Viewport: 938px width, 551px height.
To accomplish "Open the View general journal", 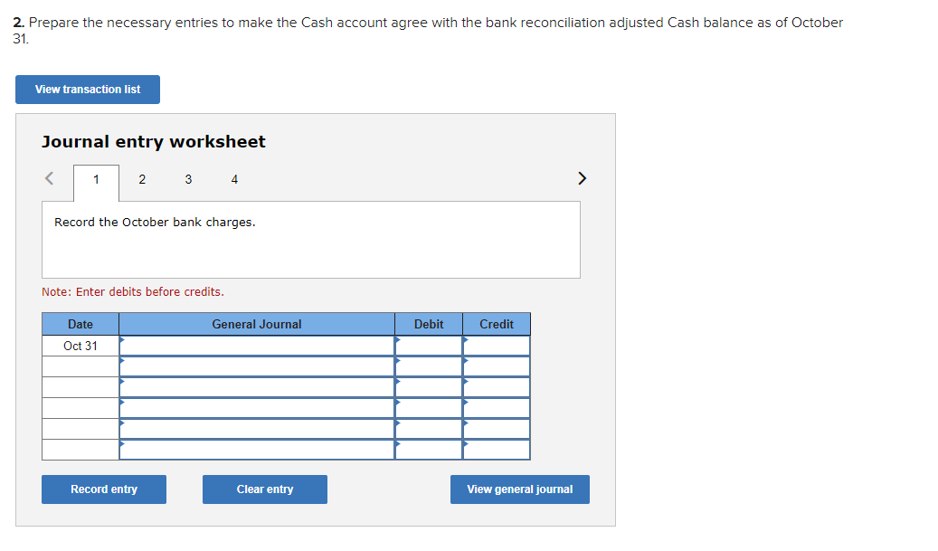I will 519,489.
